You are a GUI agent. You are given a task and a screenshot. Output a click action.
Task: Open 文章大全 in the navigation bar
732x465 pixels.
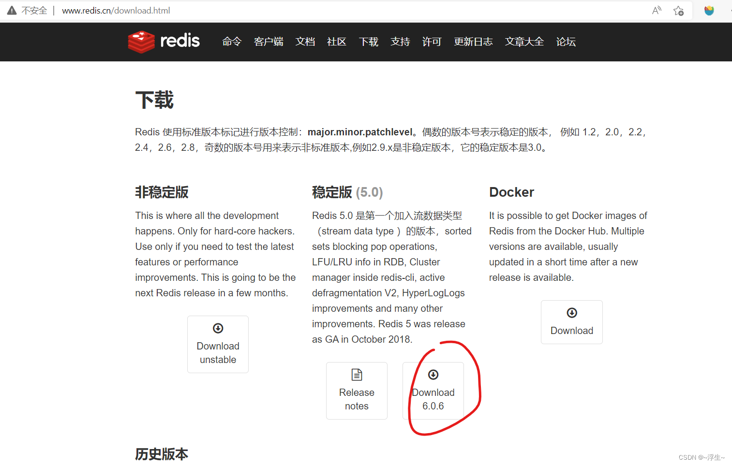[524, 42]
